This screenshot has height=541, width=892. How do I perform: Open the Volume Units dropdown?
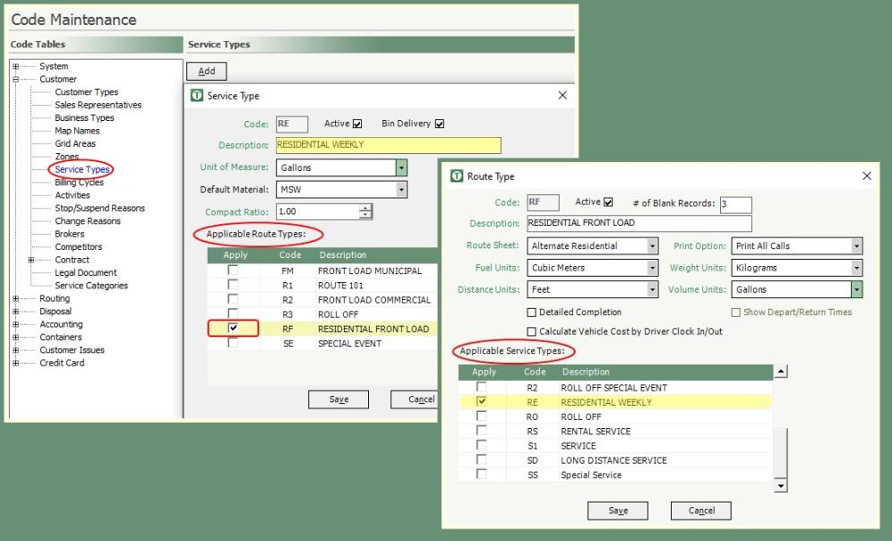pyautogui.click(x=856, y=289)
